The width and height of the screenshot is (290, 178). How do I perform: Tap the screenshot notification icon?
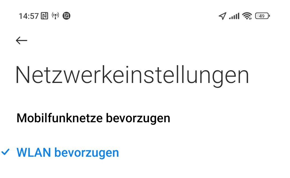(x=66, y=16)
